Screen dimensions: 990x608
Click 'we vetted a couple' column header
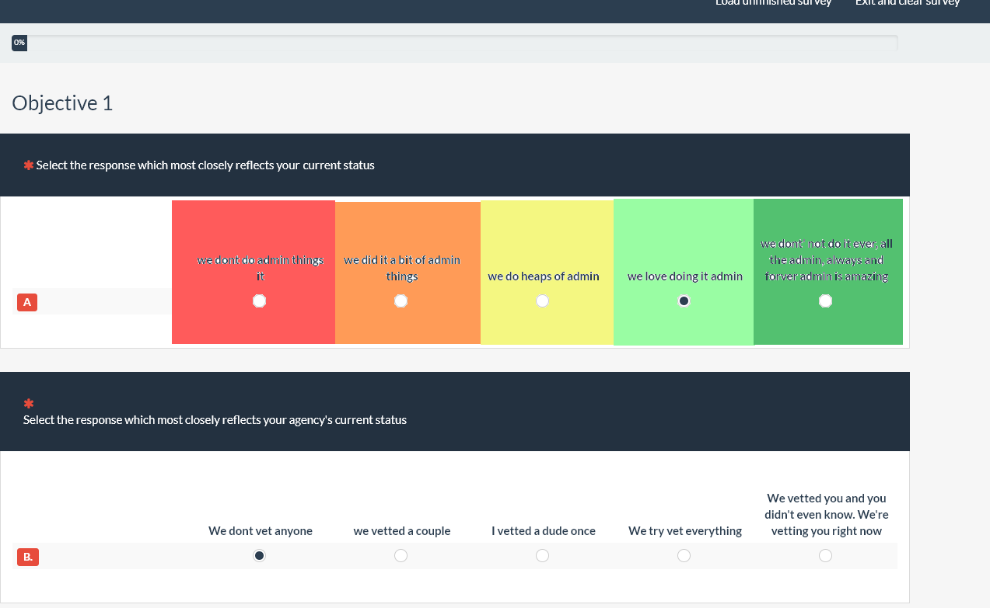click(402, 531)
